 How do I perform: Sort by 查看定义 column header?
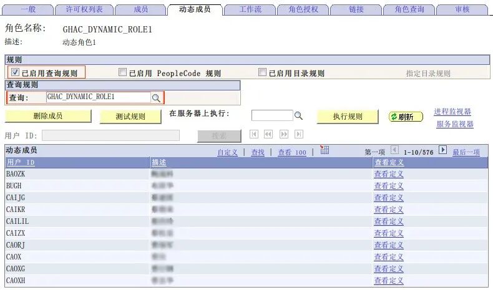(389, 162)
